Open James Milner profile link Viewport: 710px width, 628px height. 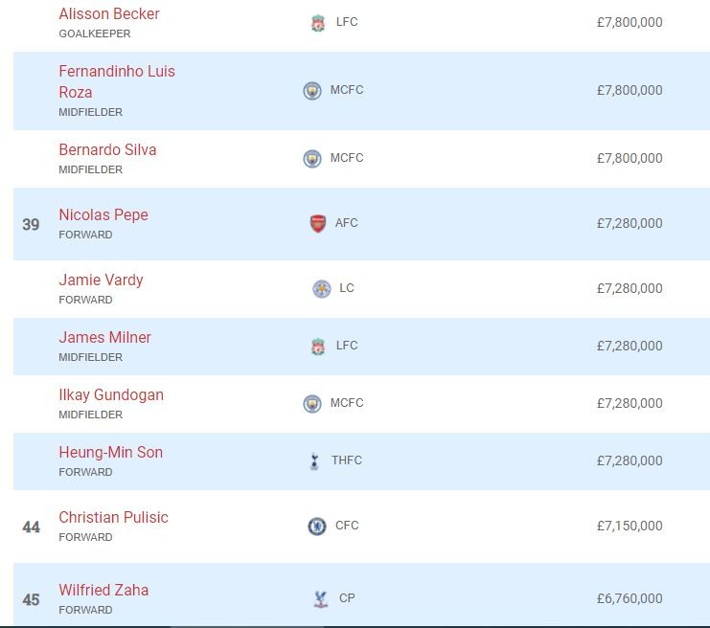(104, 338)
